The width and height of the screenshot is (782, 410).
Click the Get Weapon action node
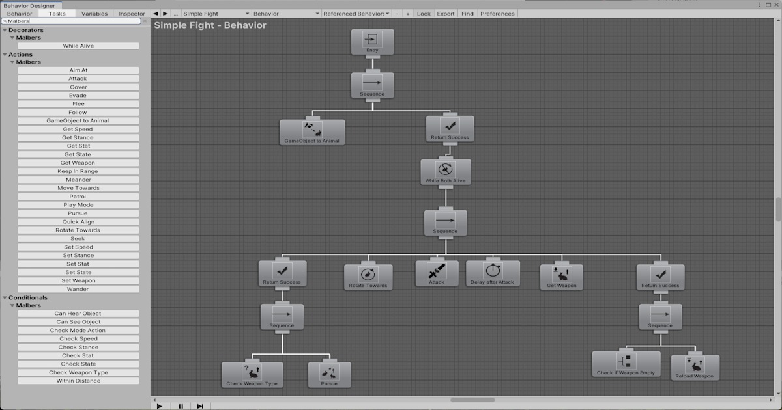(x=560, y=276)
